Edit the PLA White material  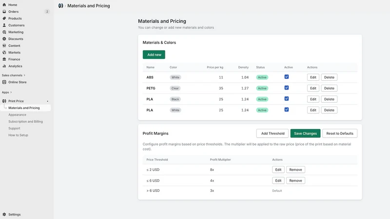pyautogui.click(x=313, y=110)
